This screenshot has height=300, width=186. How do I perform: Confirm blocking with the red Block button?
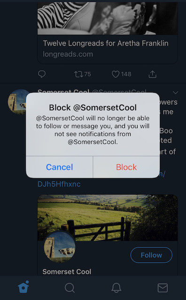click(126, 167)
